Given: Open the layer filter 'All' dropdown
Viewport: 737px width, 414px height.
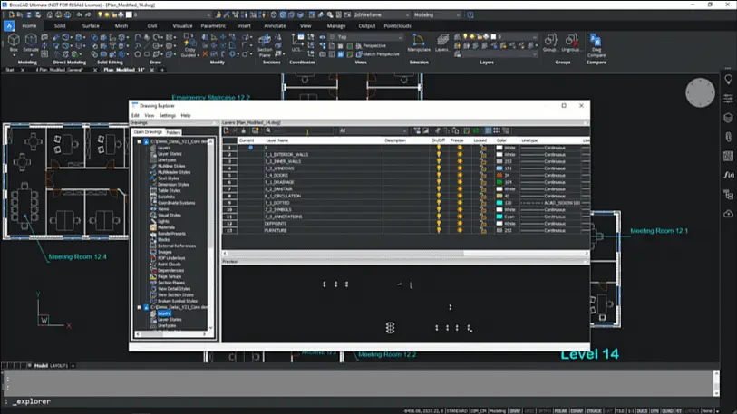Looking at the screenshot, I should coord(373,130).
